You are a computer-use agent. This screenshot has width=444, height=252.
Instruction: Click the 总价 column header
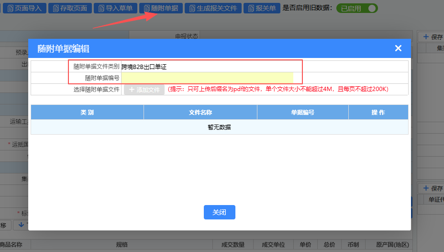[x=329, y=245]
